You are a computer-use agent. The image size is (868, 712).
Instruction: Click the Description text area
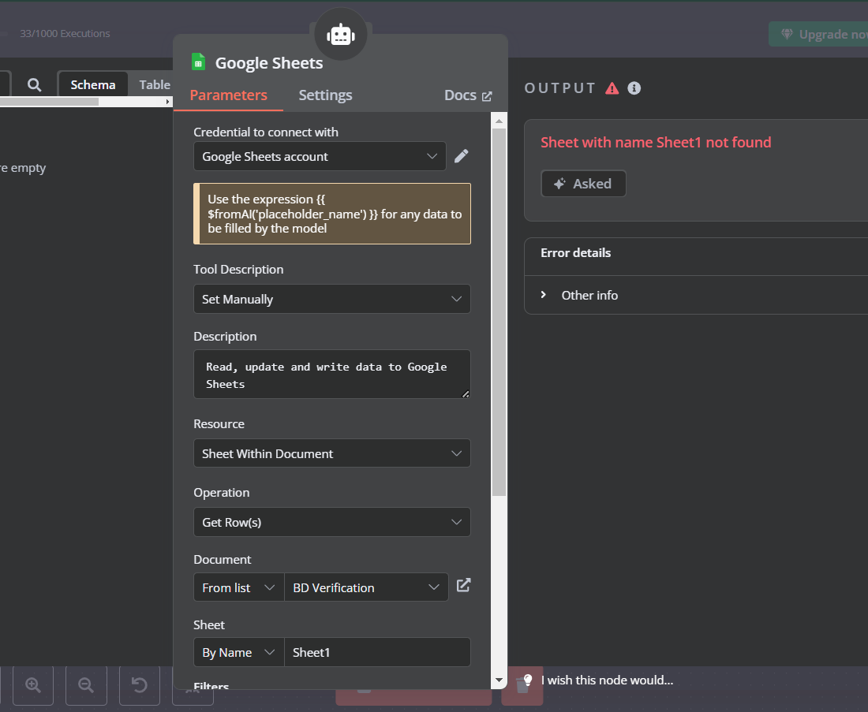click(331, 374)
